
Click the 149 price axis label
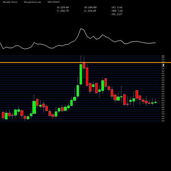[163, 121]
